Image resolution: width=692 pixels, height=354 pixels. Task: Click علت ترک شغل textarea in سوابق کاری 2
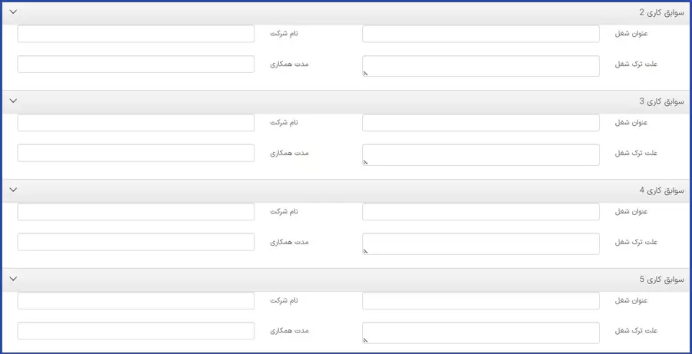[481, 66]
